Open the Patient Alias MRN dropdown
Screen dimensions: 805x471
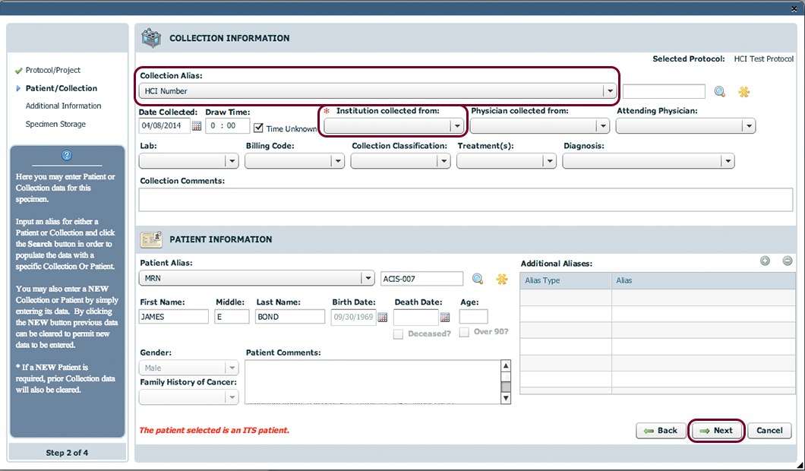pyautogui.click(x=256, y=278)
